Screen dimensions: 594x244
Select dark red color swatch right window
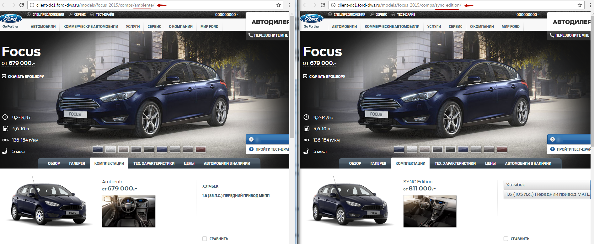coord(502,149)
